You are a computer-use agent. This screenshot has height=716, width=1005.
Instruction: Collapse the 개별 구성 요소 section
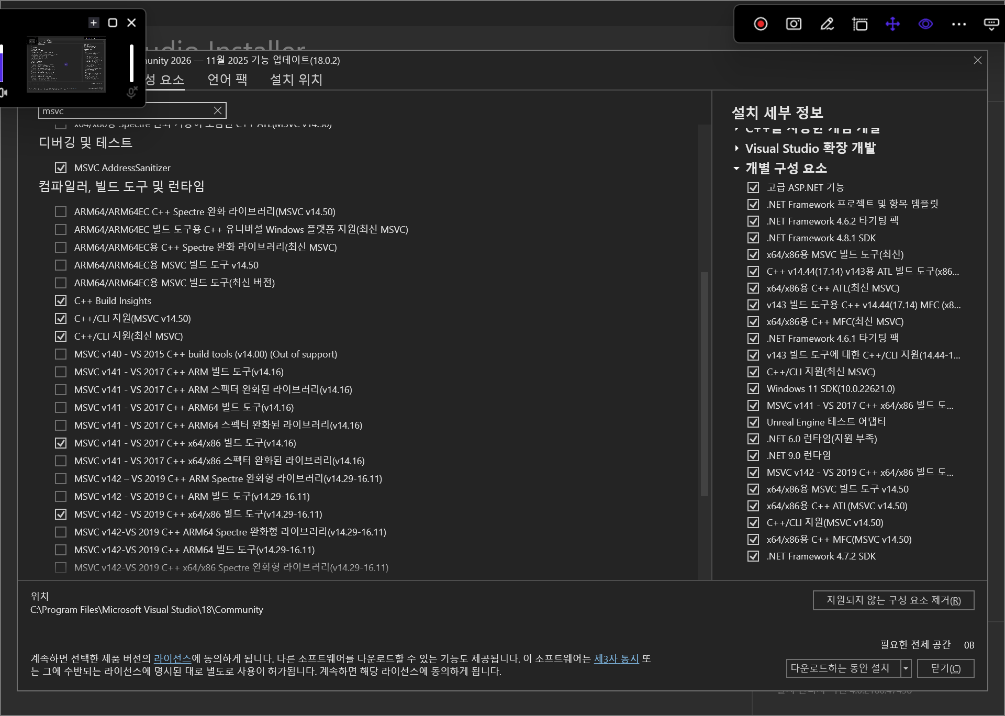(736, 169)
